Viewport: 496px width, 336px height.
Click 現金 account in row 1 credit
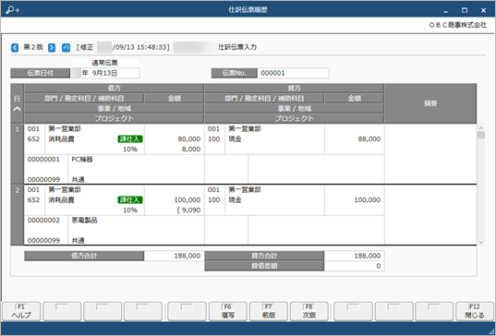(235, 139)
